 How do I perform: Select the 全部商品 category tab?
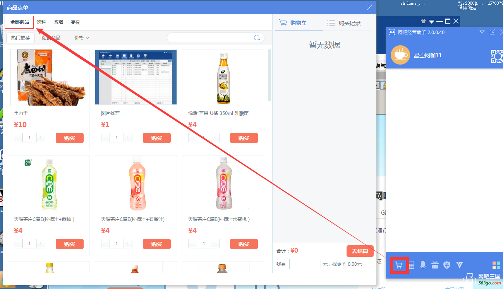click(19, 22)
